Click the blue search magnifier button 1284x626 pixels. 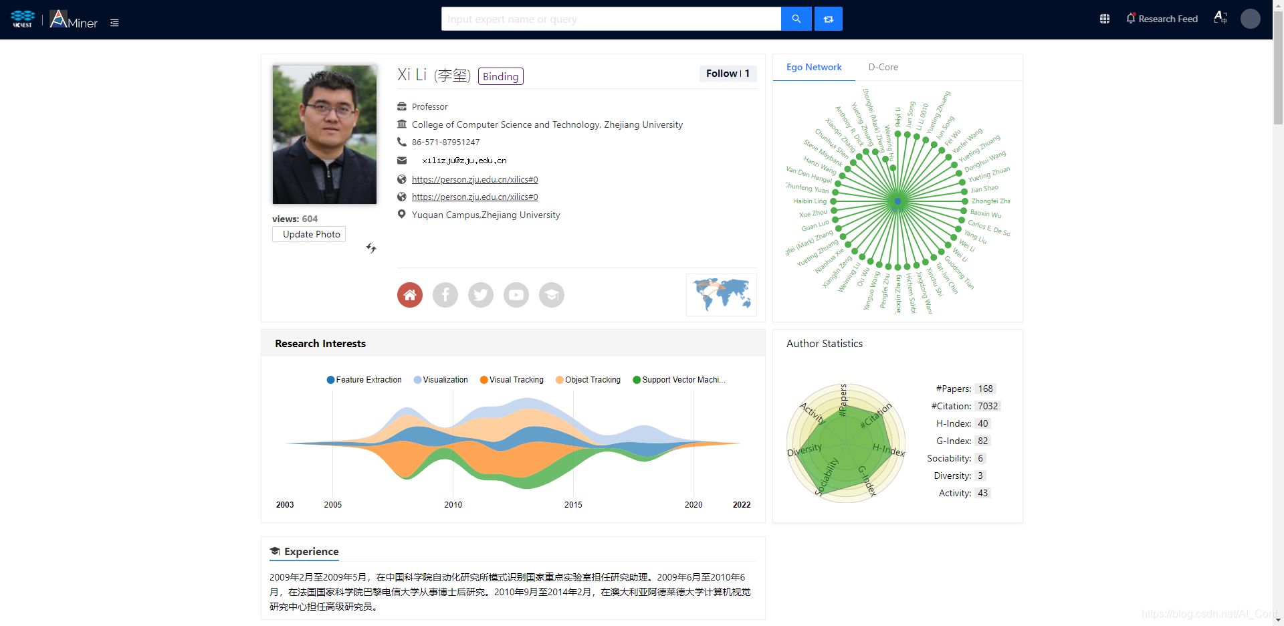pos(796,19)
